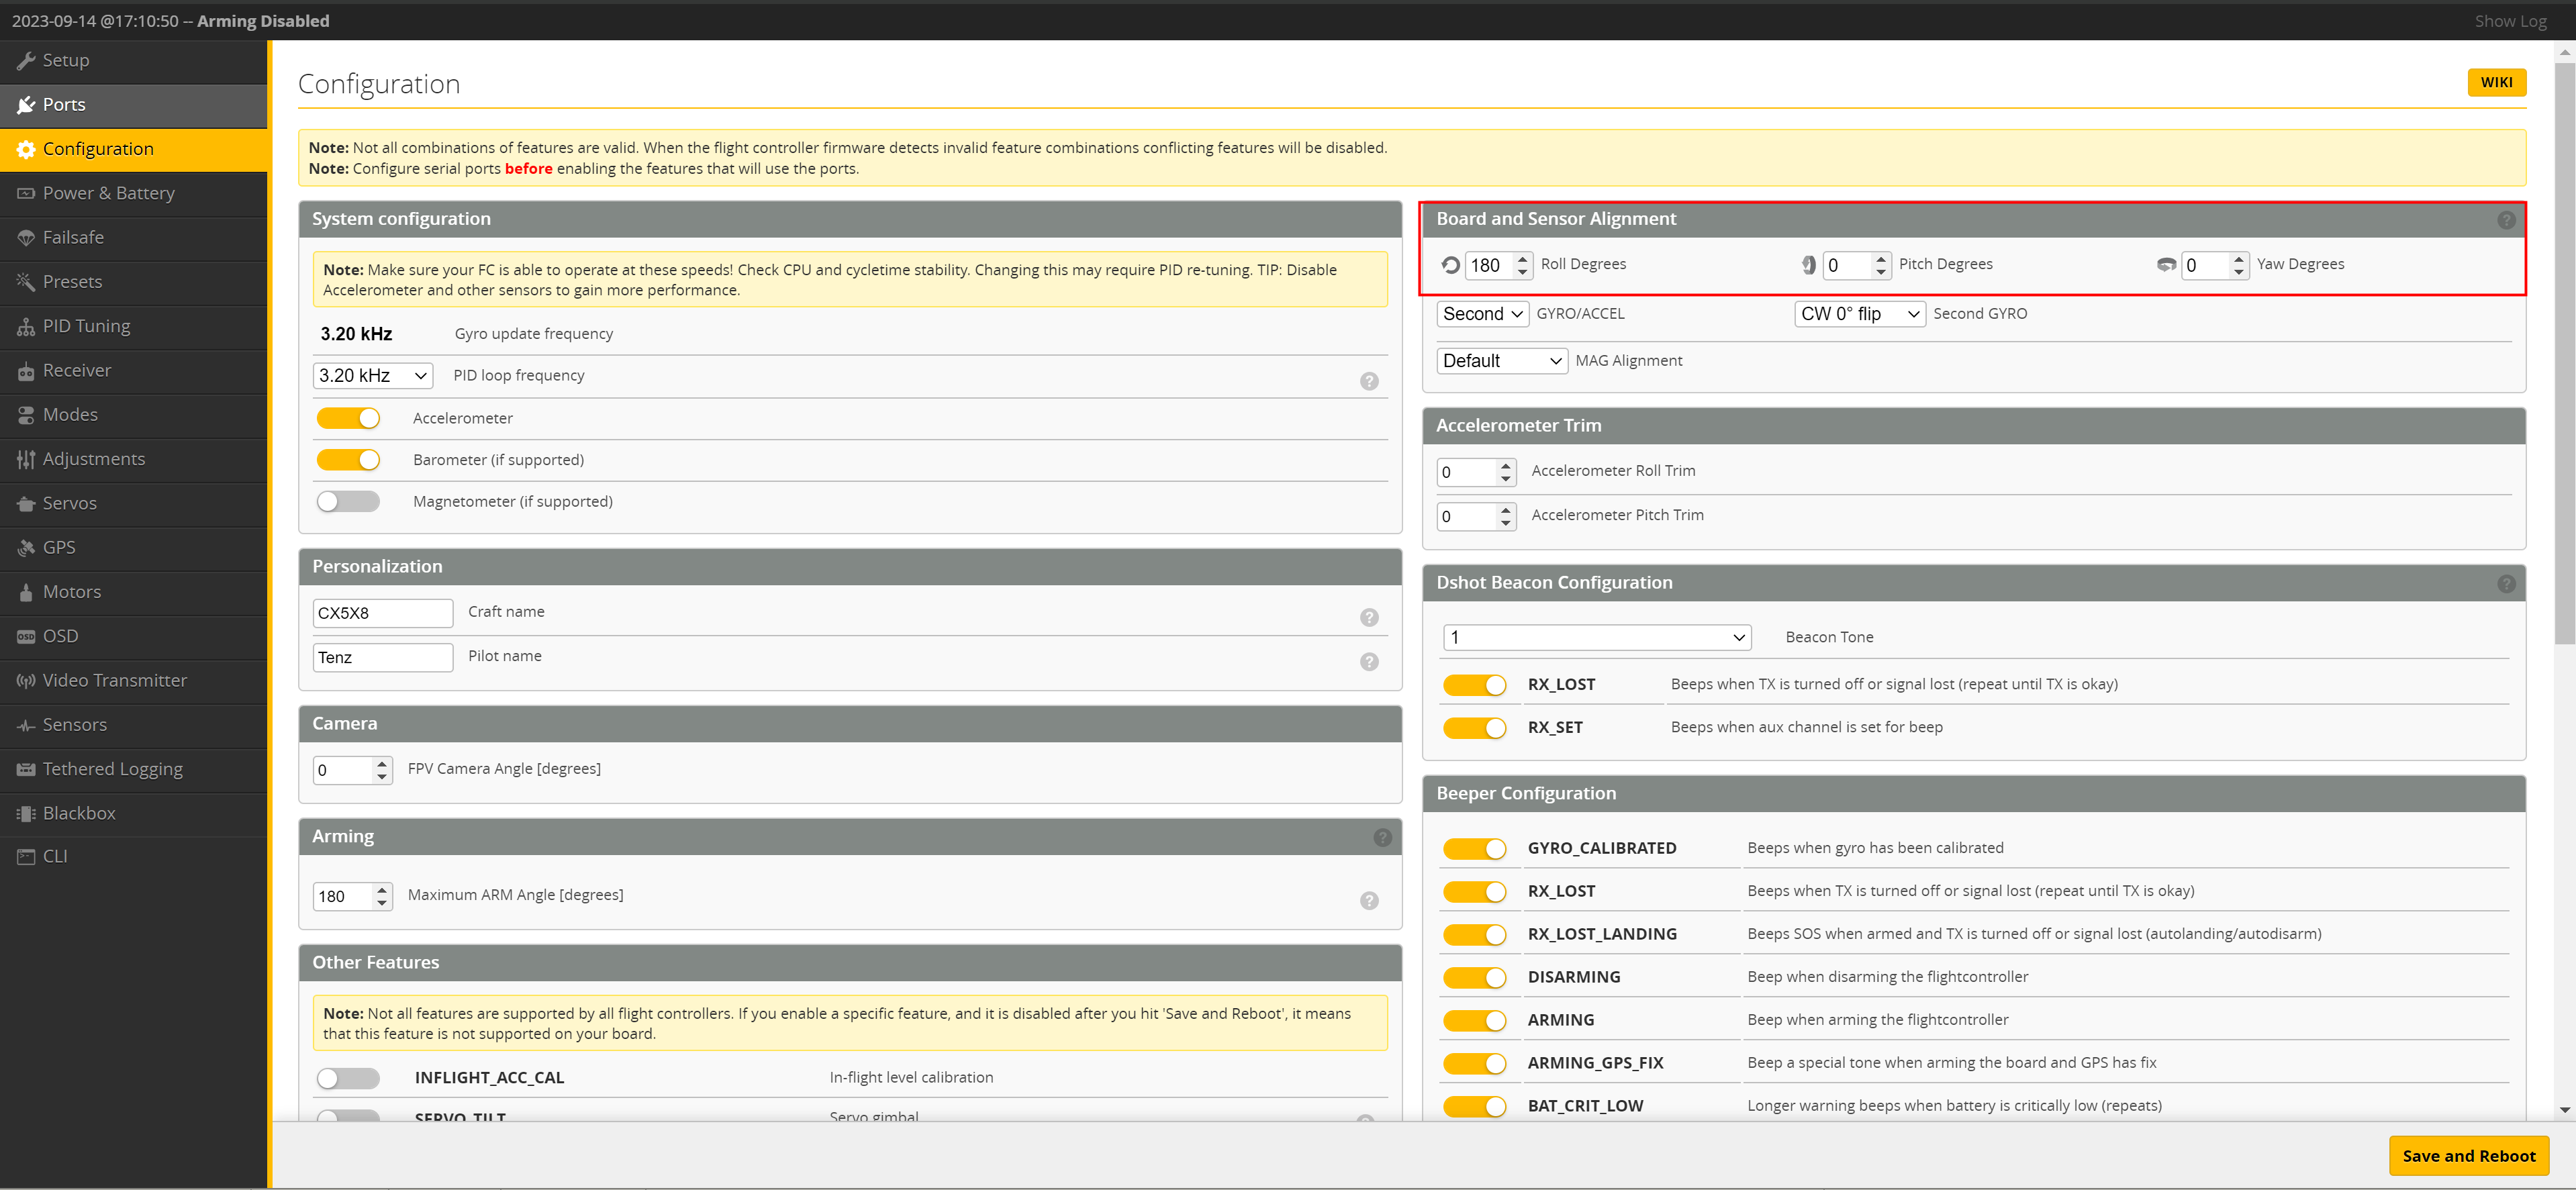Viewport: 2576px width, 1190px height.
Task: Toggle the Accelerometer switch
Action: coord(348,418)
